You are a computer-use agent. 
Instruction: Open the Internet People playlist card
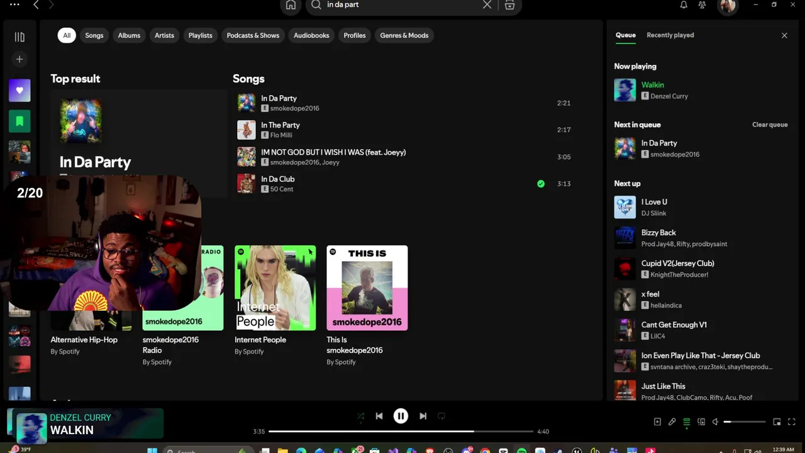tap(275, 300)
